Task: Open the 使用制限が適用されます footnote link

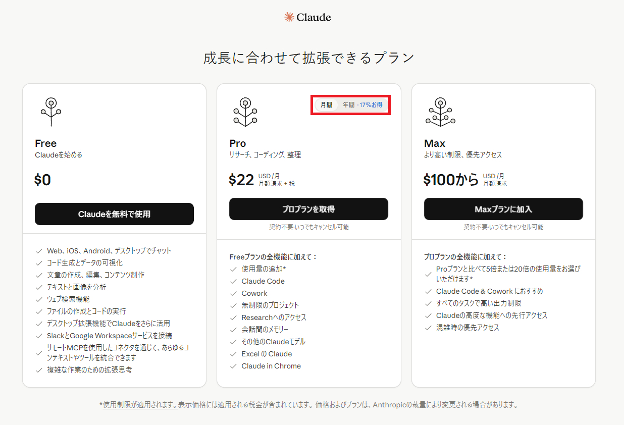Action: tap(139, 405)
